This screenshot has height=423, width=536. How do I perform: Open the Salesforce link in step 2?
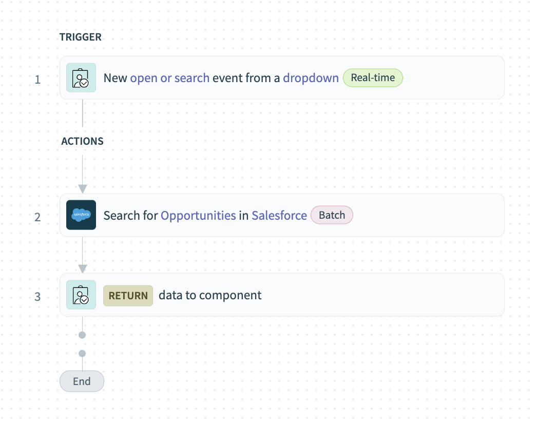[x=279, y=215]
